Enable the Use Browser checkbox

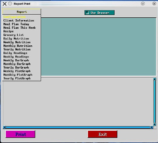pos(87,13)
